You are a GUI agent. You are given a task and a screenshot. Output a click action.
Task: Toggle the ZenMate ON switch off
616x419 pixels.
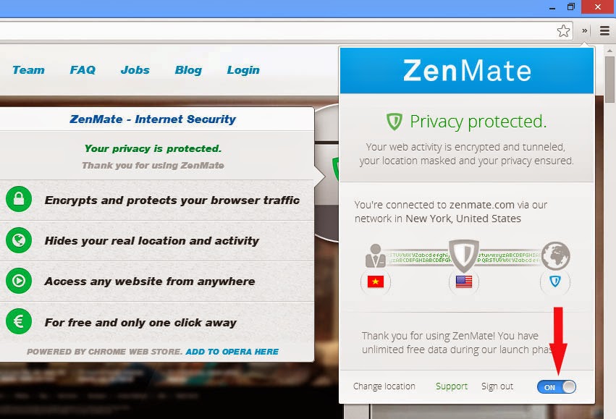point(557,387)
